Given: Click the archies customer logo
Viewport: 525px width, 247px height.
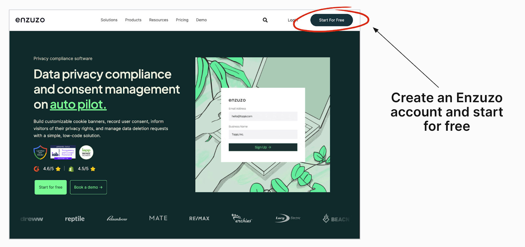Looking at the screenshot, I should [241, 218].
